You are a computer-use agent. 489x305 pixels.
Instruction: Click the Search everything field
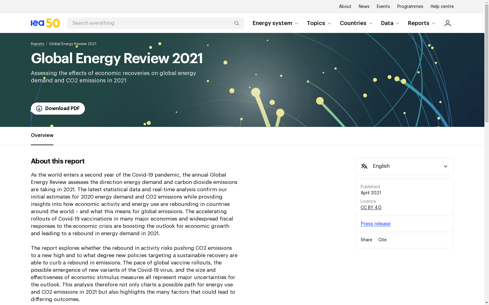156,23
